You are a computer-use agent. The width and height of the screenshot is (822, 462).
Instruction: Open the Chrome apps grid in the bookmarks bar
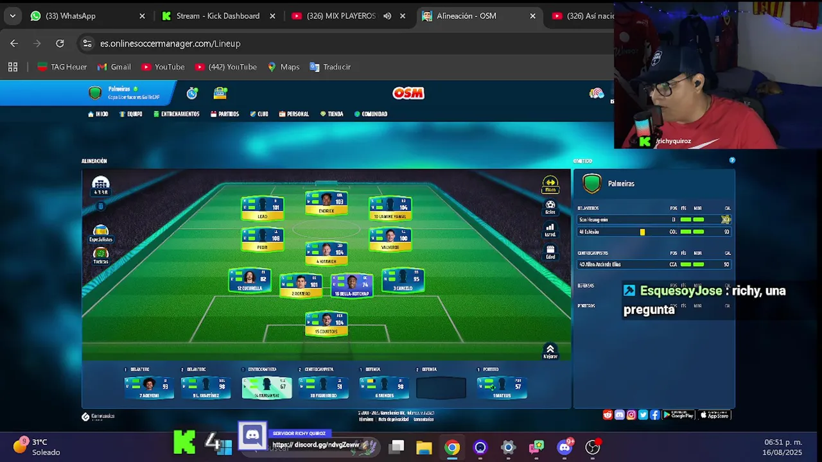(13, 67)
